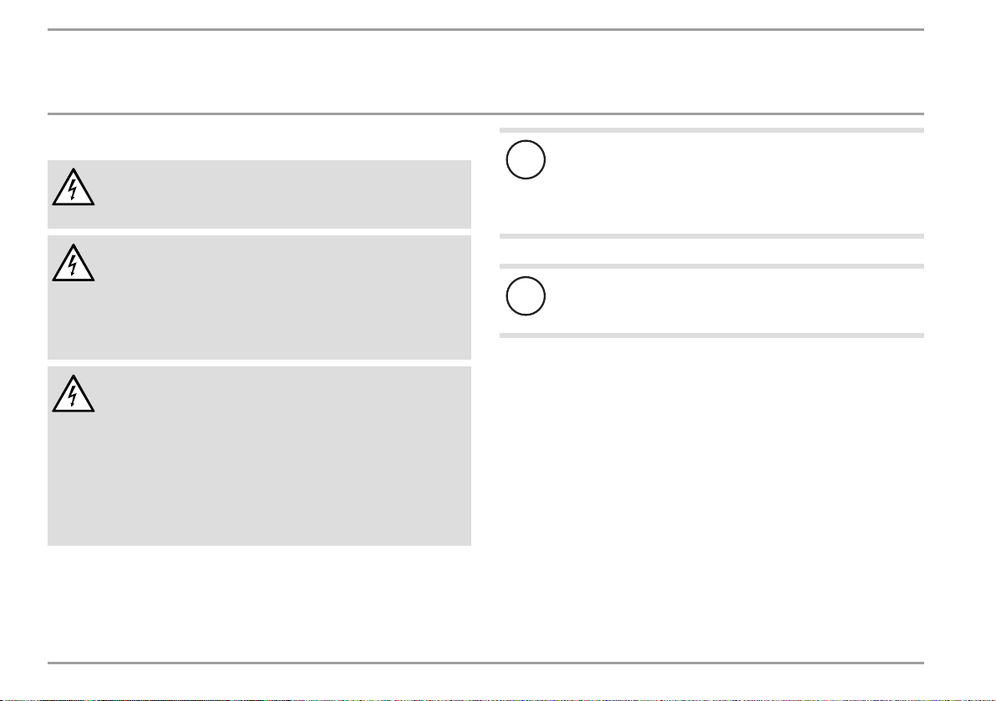
Task: Click the header rule above the two columns
Action: pos(485,114)
